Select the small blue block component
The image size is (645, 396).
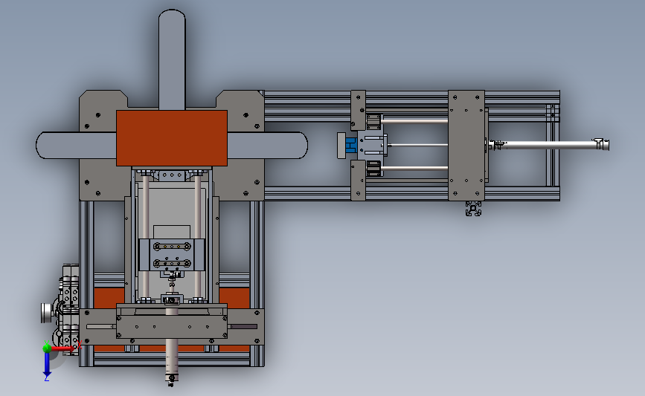click(351, 145)
